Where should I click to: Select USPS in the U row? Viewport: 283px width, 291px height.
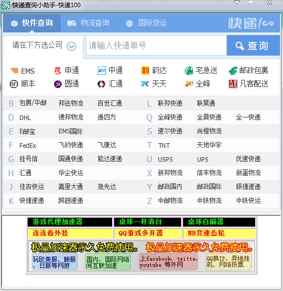point(165,160)
